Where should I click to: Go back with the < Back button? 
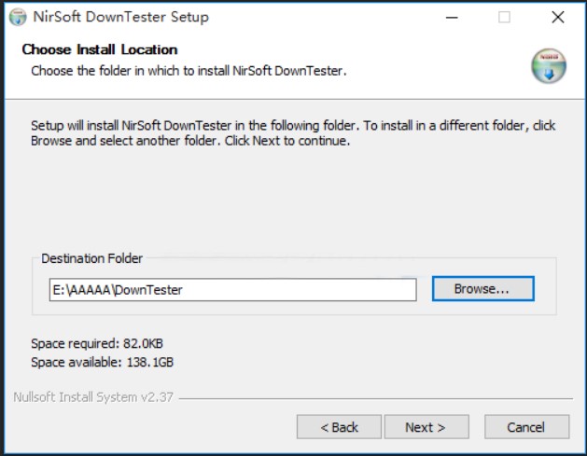point(339,427)
